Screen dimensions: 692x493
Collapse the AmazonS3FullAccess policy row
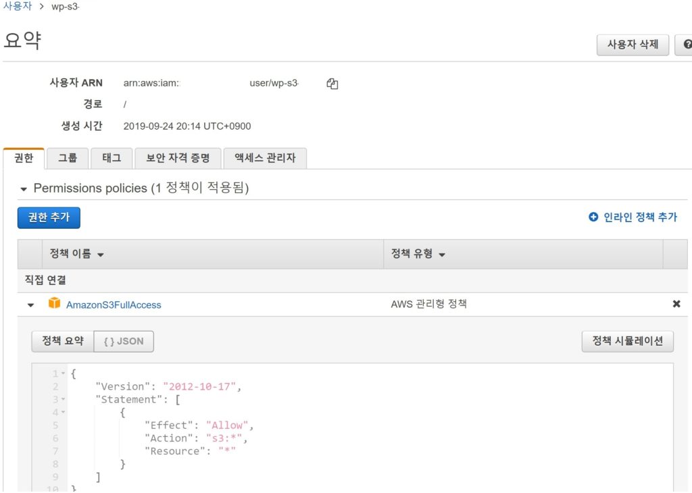[x=30, y=305]
